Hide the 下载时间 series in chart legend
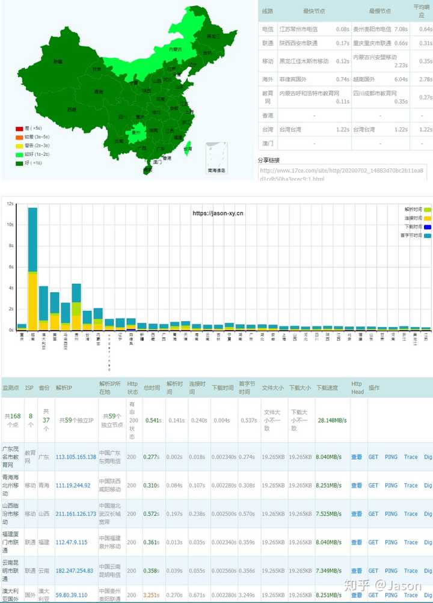Viewport: 433px width, 603px height. click(427, 227)
